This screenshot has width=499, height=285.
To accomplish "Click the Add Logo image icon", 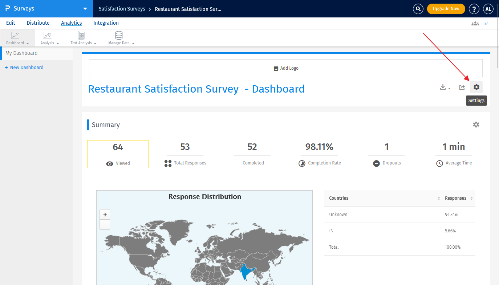I will (x=276, y=68).
